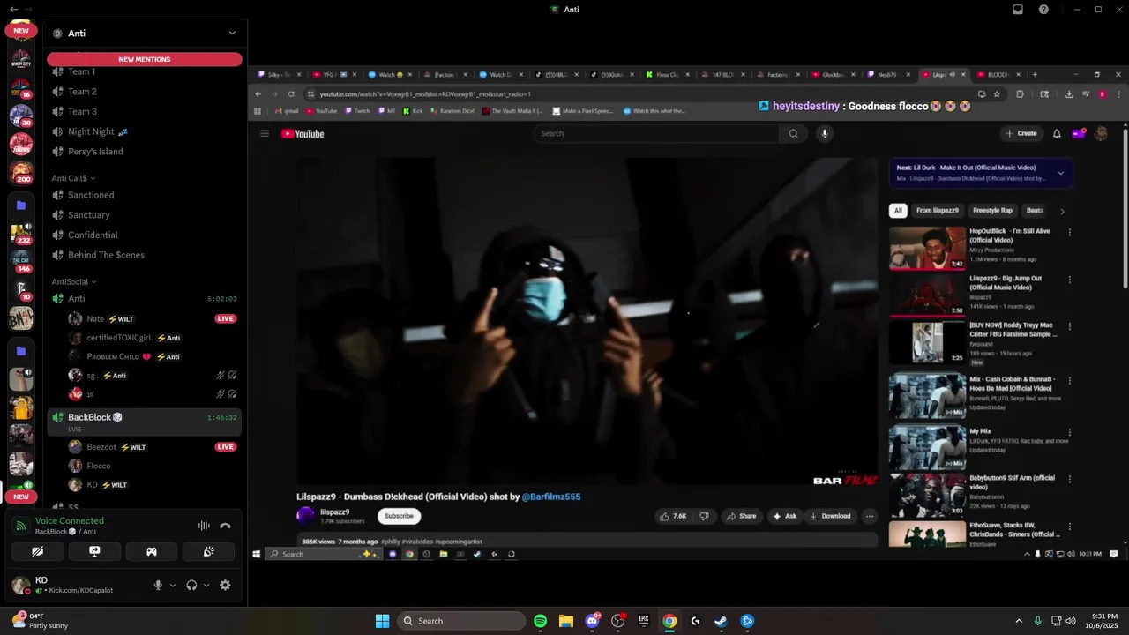Open options for the Babybutton9 Stiff Arm video
Screen dimensions: 1129x635
(x=1070, y=482)
